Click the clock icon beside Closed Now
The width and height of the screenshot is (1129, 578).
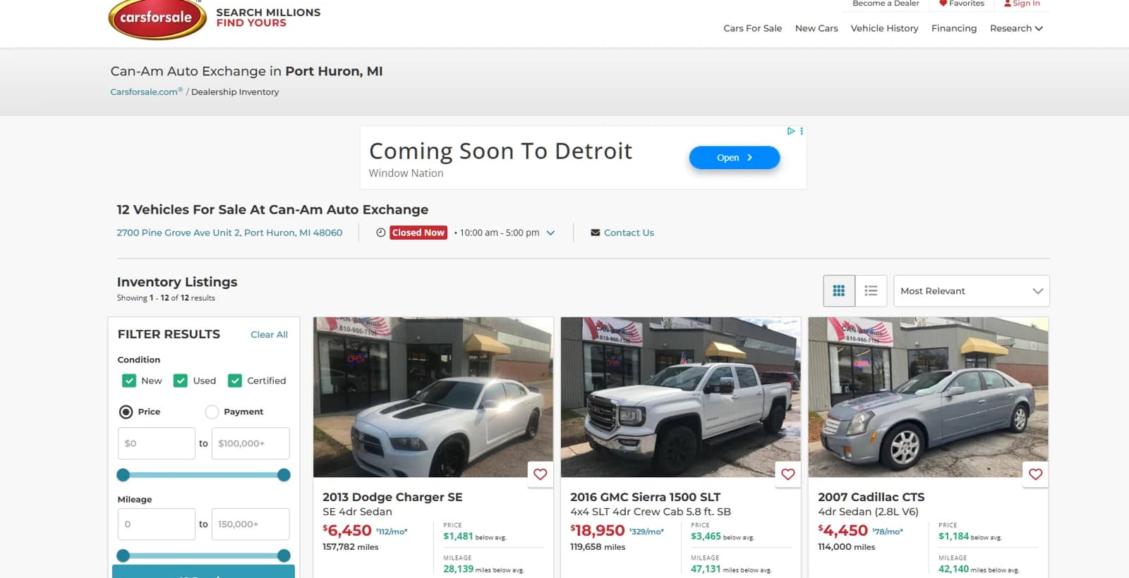(381, 233)
